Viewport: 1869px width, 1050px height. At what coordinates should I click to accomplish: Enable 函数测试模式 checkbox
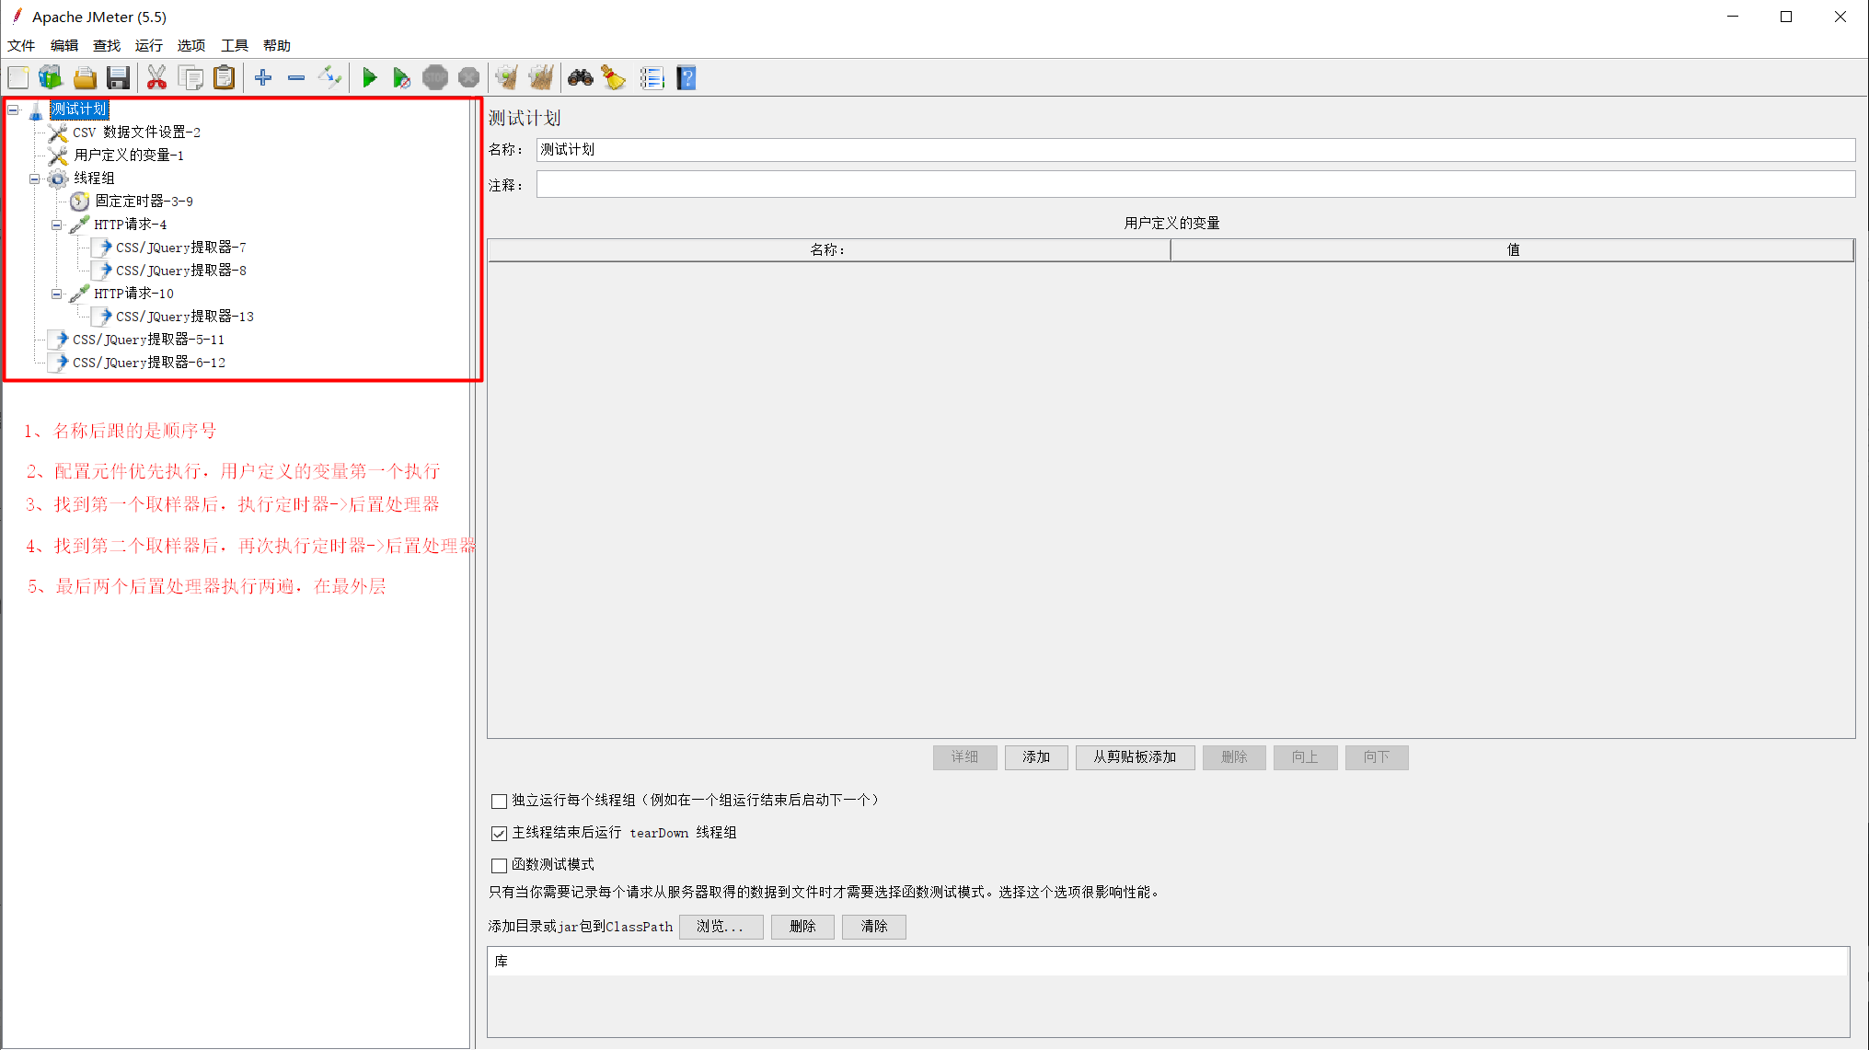pyautogui.click(x=499, y=865)
